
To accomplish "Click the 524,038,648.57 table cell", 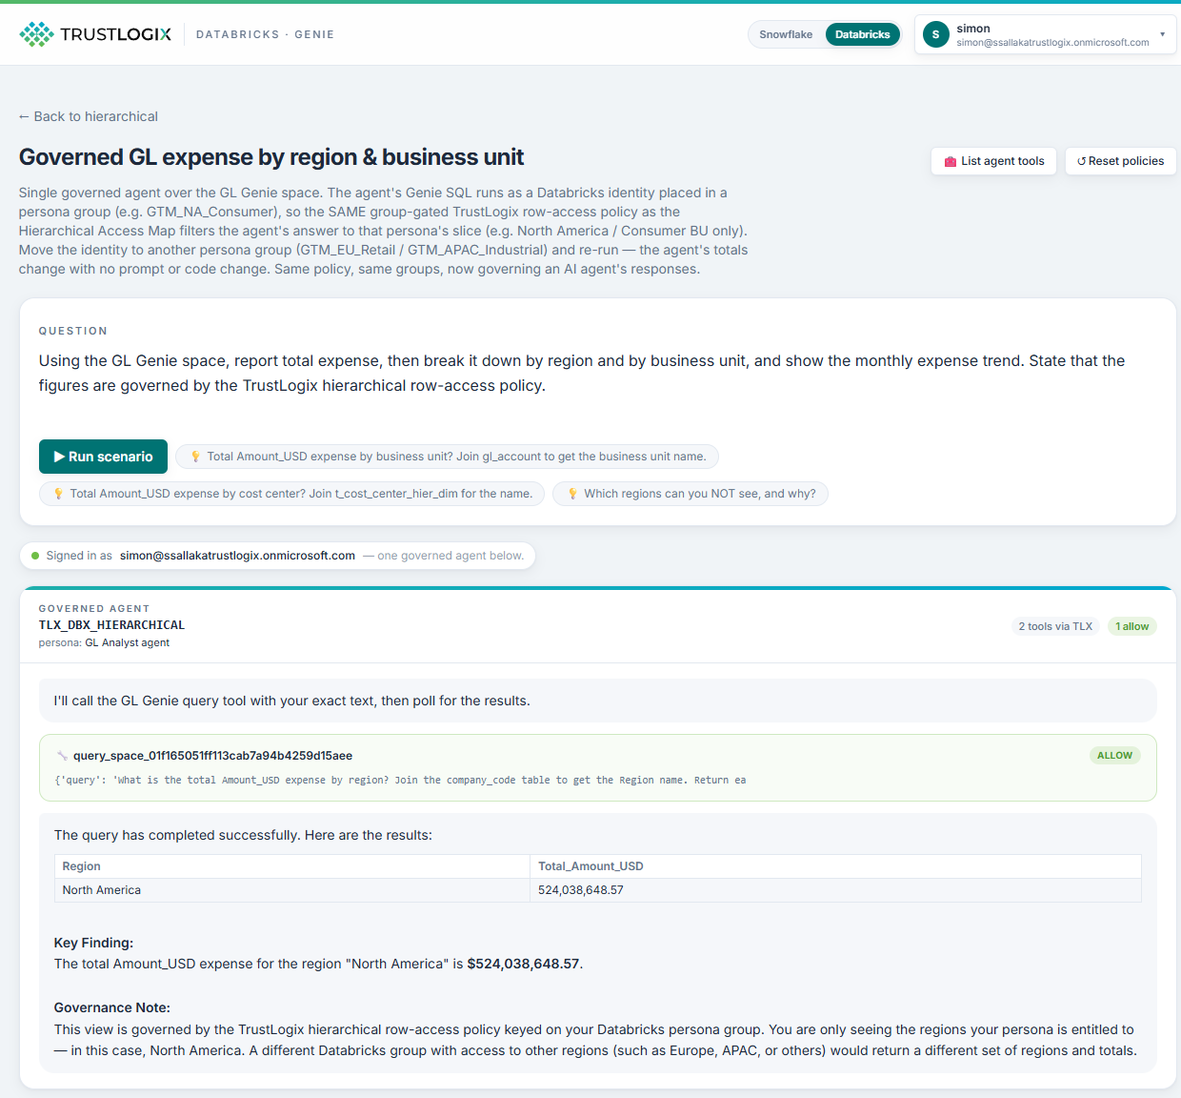I will [835, 890].
